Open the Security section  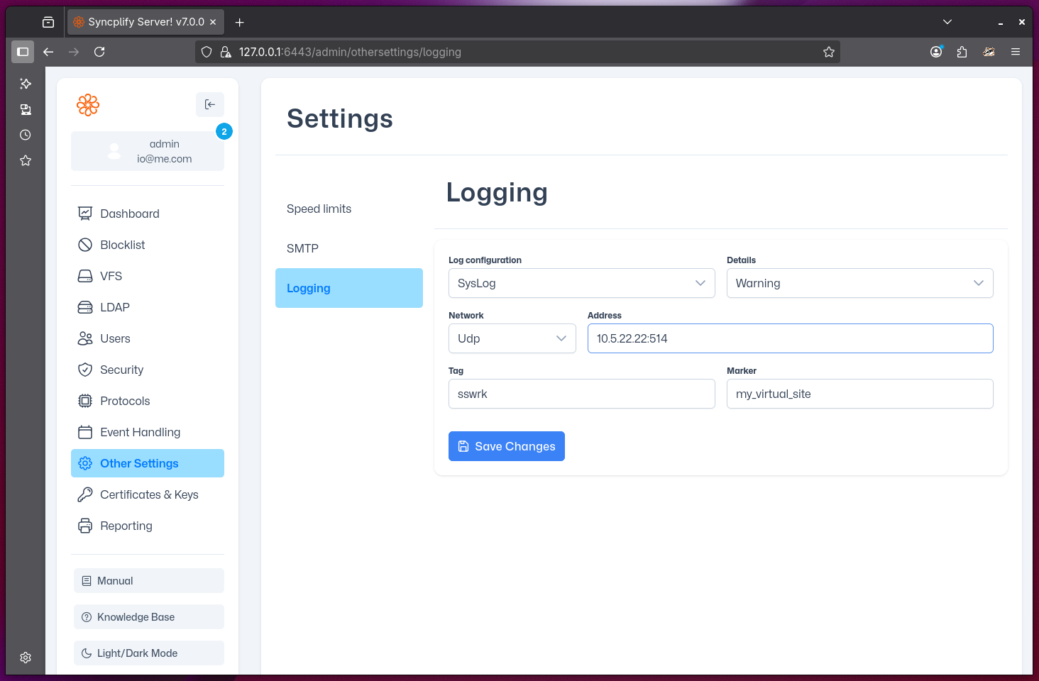tap(121, 370)
